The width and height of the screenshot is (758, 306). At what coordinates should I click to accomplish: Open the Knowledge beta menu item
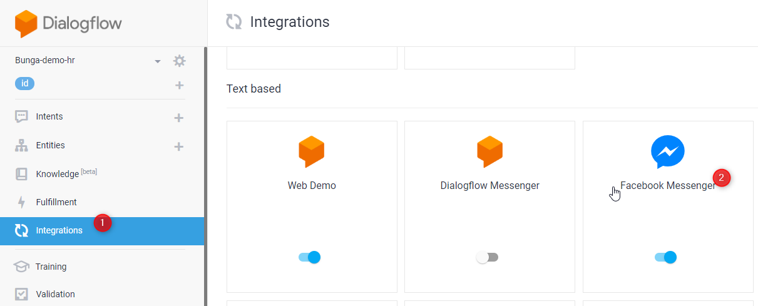pyautogui.click(x=66, y=173)
